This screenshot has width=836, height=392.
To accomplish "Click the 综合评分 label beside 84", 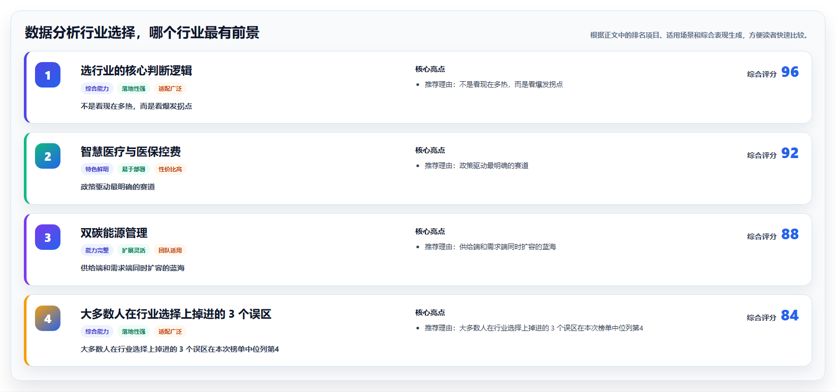I will point(762,318).
